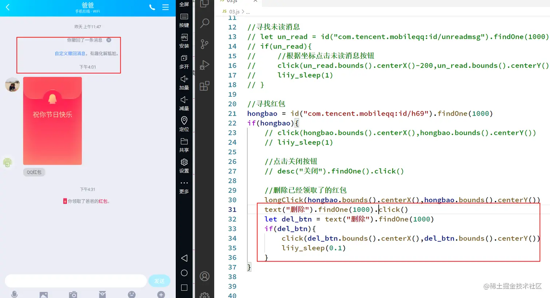The image size is (550, 298).
Task: Click the 发送 send button
Action: point(159,281)
